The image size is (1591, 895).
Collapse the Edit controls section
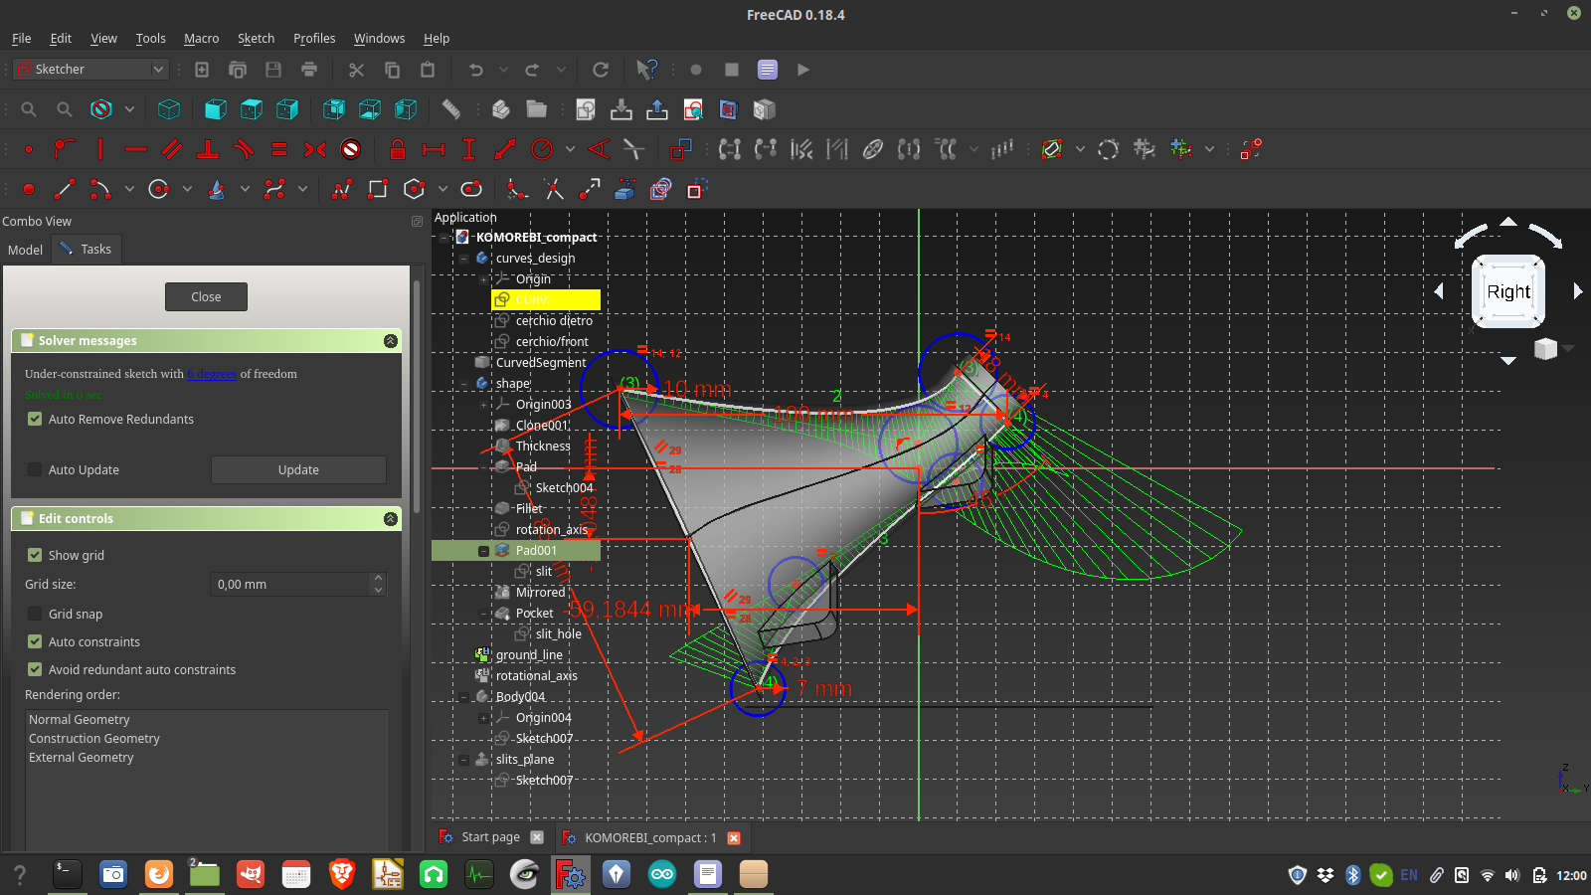(x=391, y=518)
